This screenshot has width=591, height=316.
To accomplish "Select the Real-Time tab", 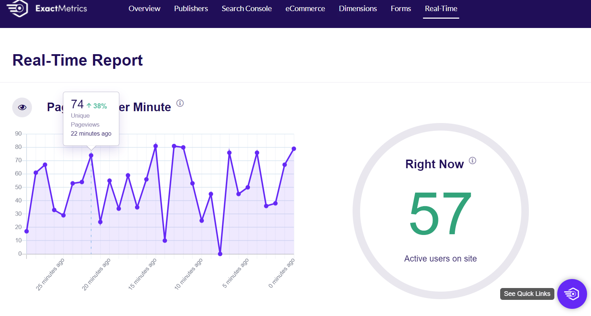I will [x=441, y=9].
